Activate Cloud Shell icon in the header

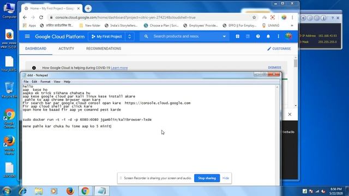[248, 36]
